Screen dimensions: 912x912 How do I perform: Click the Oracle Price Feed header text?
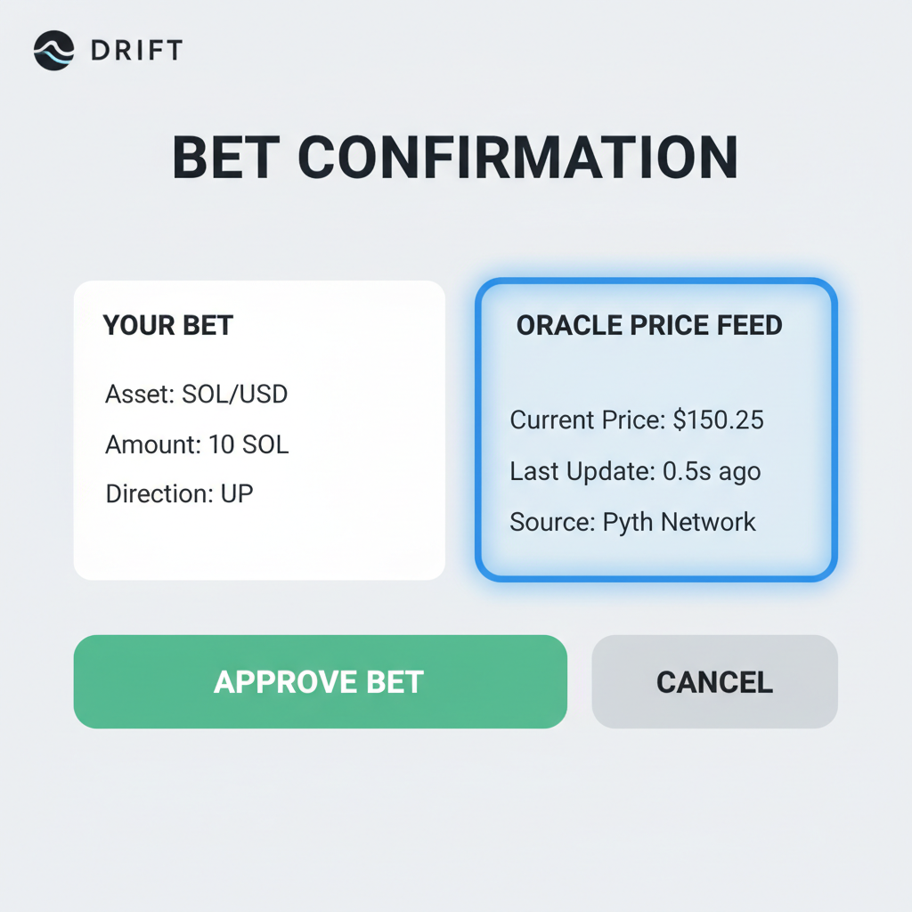click(649, 326)
